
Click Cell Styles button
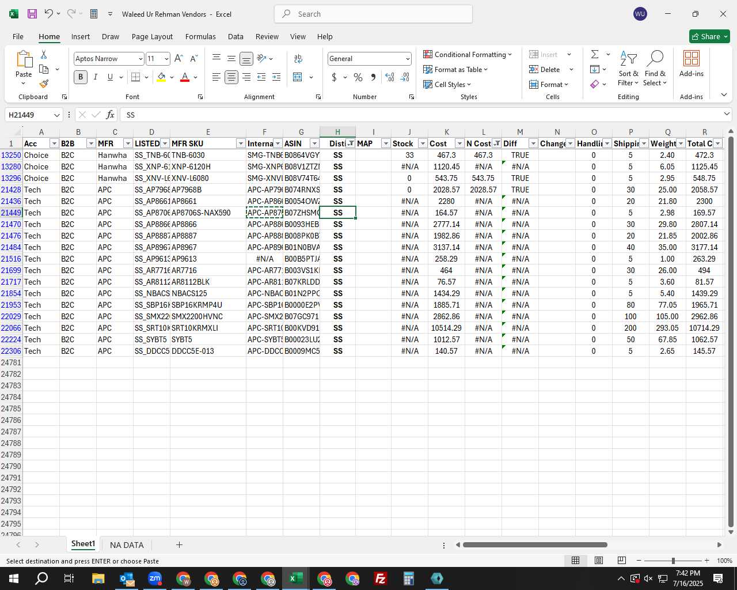[448, 84]
